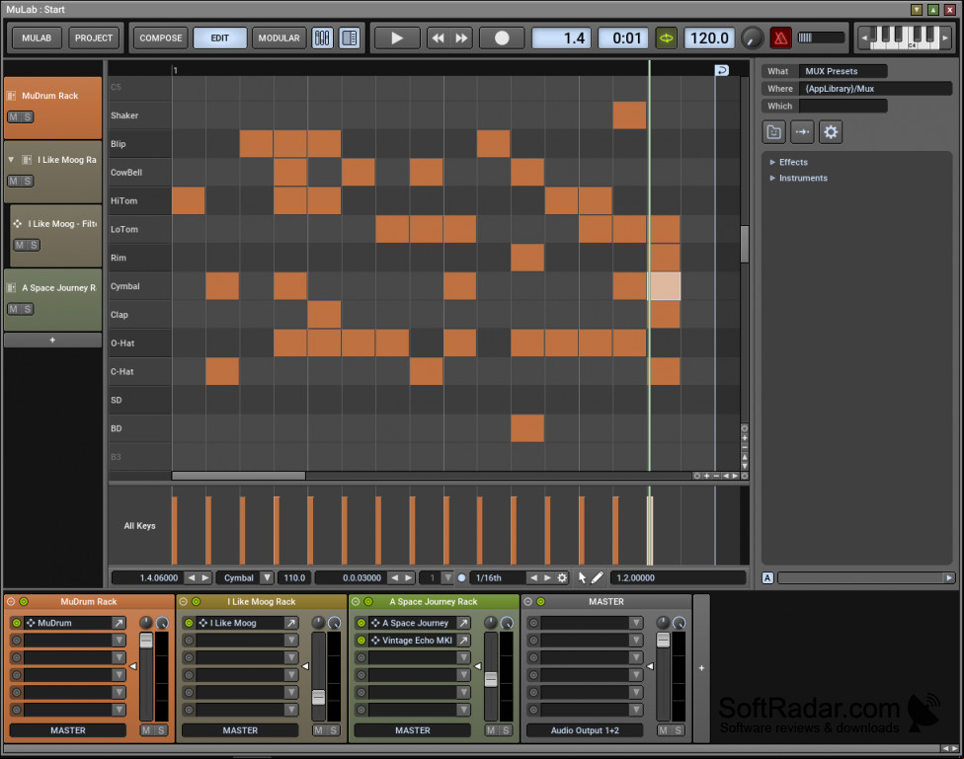Click the fast forward transport button
The width and height of the screenshot is (964, 759).
(461, 38)
